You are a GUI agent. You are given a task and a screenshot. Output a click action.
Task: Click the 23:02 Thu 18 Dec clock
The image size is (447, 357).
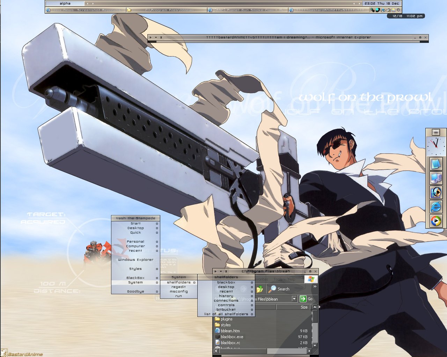[x=382, y=3]
